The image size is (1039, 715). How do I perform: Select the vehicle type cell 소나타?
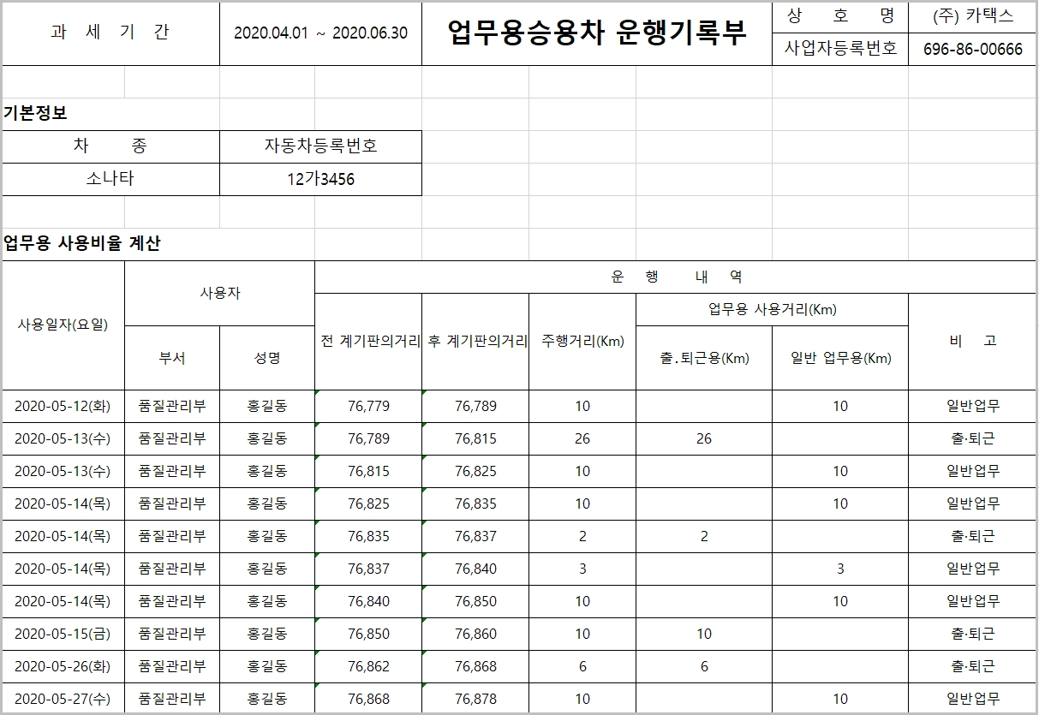110,180
